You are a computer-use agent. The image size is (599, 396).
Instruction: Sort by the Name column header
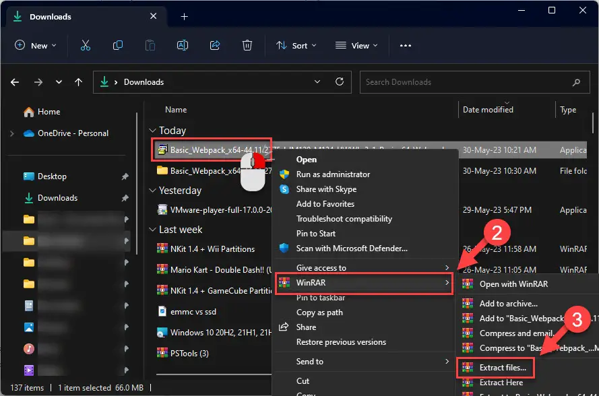click(176, 110)
